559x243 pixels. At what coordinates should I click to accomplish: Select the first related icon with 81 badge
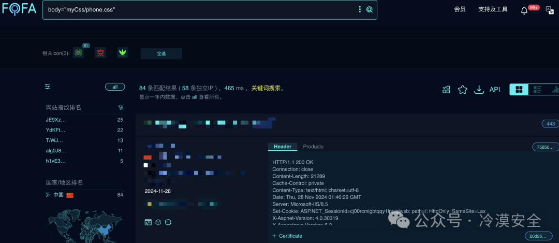[x=79, y=53]
